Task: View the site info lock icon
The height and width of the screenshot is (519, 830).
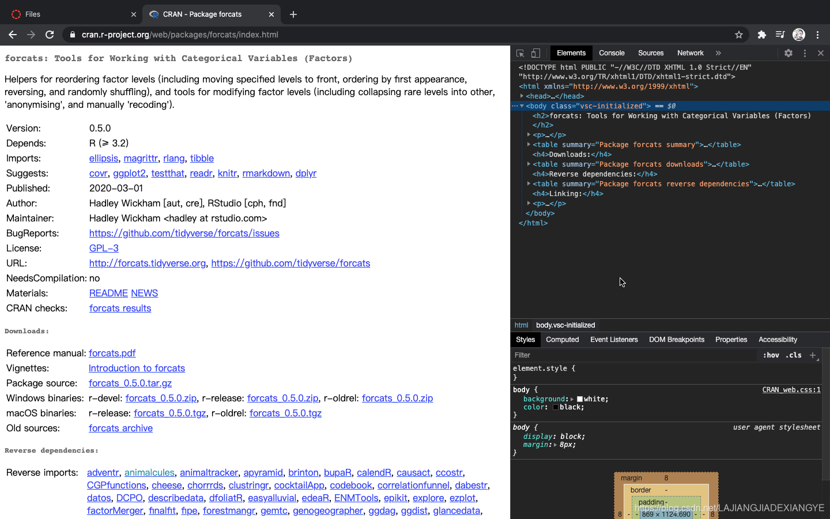Action: 72,35
